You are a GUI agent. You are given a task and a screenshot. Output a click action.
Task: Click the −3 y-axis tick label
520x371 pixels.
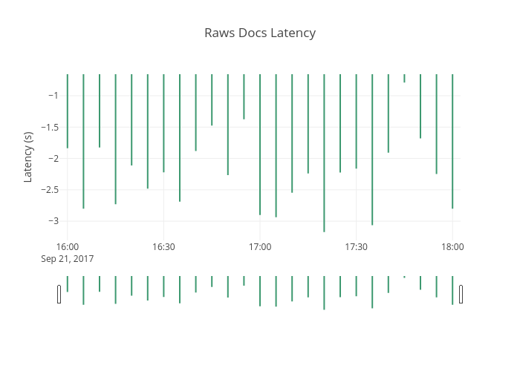coord(53,220)
